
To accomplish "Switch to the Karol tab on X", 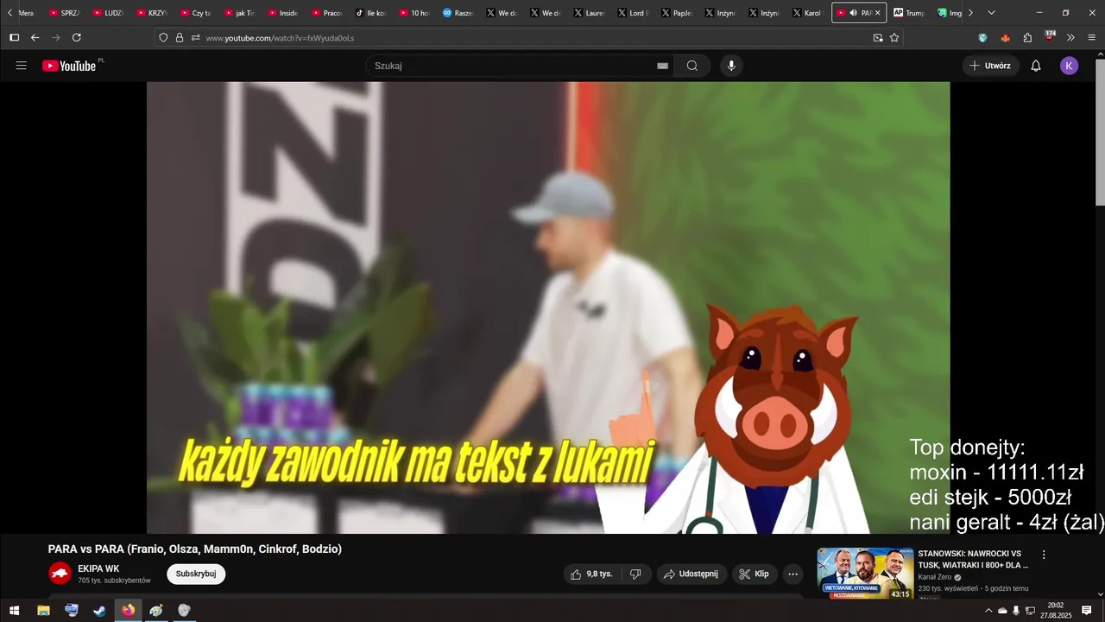I will click(807, 13).
